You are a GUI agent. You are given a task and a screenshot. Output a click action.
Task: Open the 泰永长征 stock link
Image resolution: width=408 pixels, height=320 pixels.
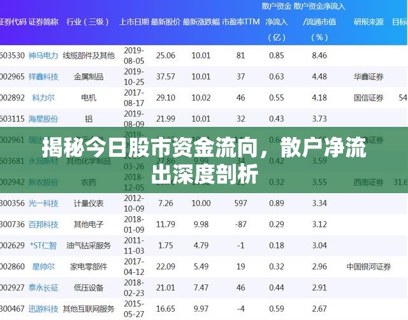point(43,287)
